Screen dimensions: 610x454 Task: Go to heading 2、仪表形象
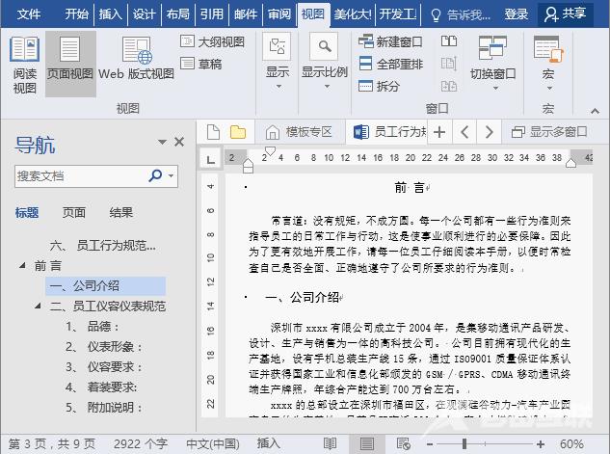click(104, 347)
